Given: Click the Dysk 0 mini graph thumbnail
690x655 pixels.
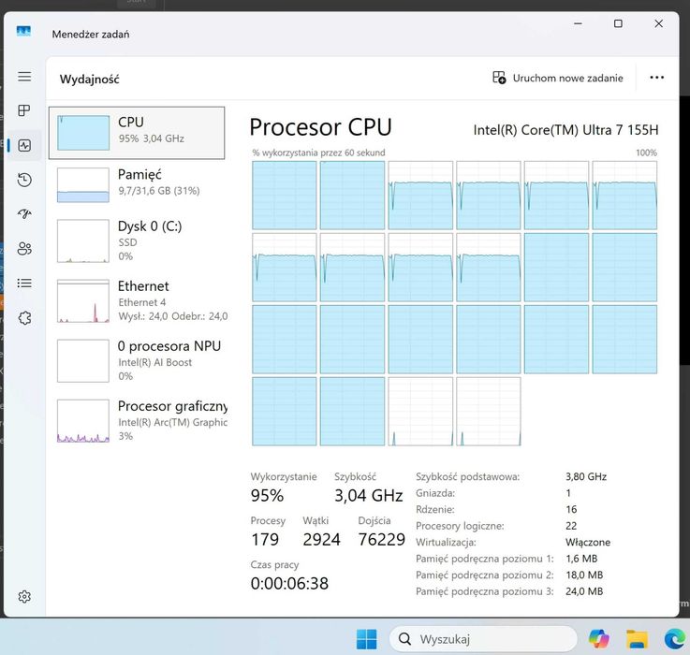Looking at the screenshot, I should (x=83, y=240).
